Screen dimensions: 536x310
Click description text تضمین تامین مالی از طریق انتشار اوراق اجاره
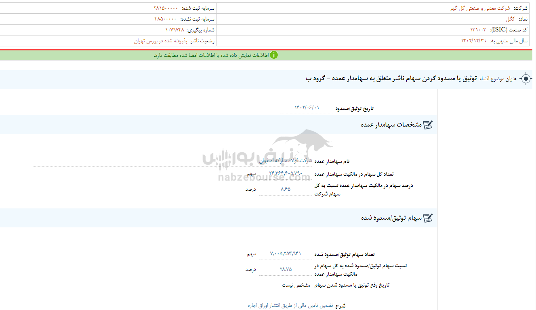pos(290,306)
